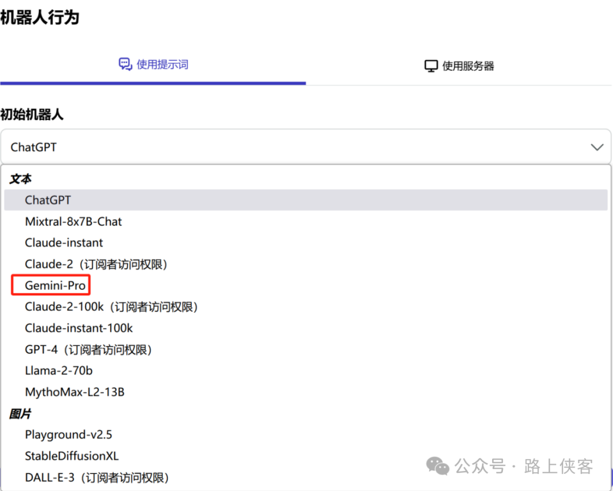Image resolution: width=613 pixels, height=491 pixels.
Task: Click the chevron arrow of the bot dropdown
Action: tap(597, 147)
